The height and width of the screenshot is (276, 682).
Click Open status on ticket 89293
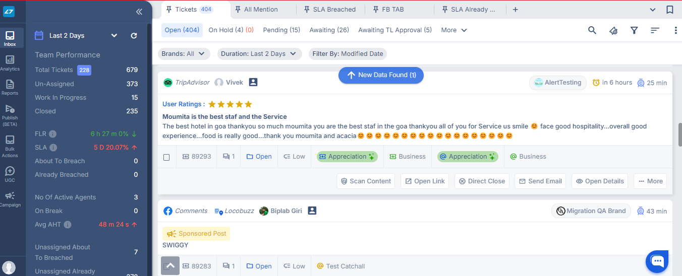tap(259, 157)
